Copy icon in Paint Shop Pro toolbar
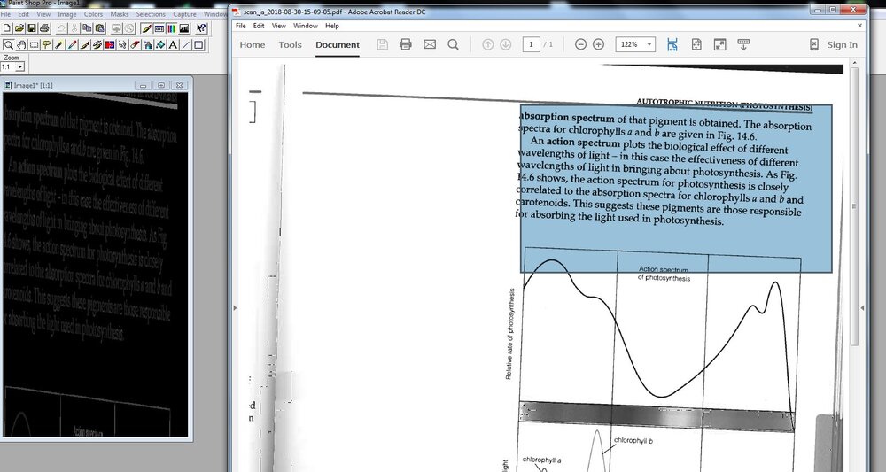Image resolution: width=886 pixels, height=472 pixels. tap(87, 28)
